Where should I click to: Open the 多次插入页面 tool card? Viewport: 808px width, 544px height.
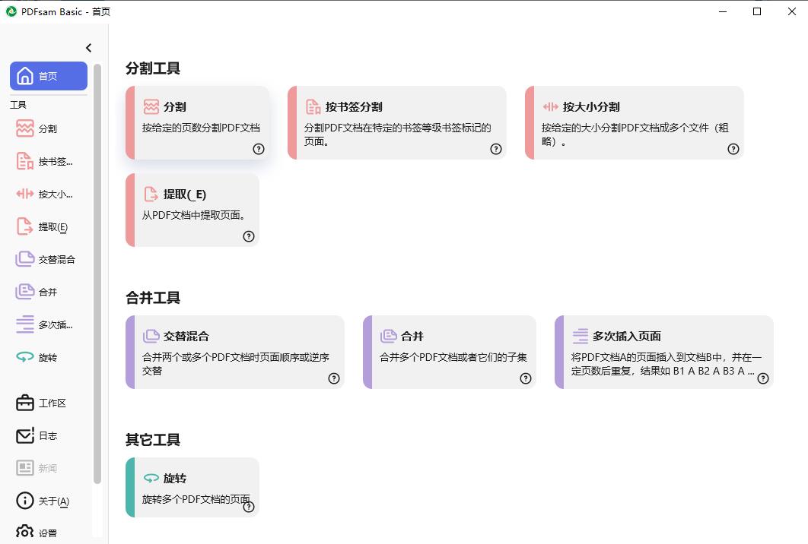(x=663, y=352)
